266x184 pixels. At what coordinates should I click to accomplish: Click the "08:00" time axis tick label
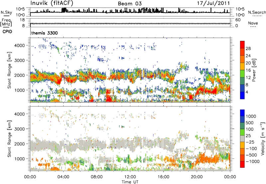point(97,177)
